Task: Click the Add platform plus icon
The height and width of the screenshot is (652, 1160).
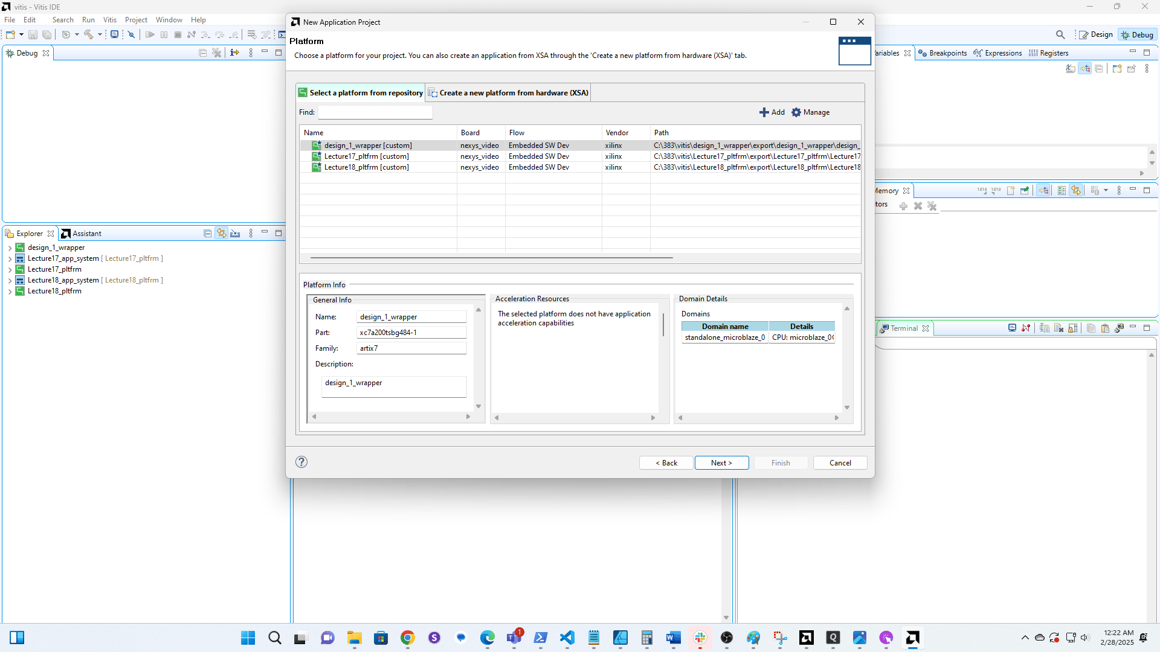Action: tap(764, 112)
